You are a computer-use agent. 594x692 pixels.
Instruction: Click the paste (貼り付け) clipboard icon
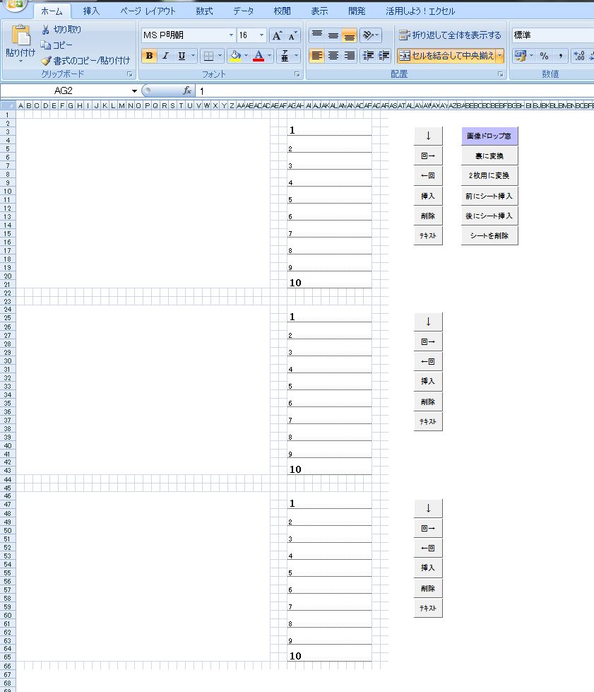20,37
